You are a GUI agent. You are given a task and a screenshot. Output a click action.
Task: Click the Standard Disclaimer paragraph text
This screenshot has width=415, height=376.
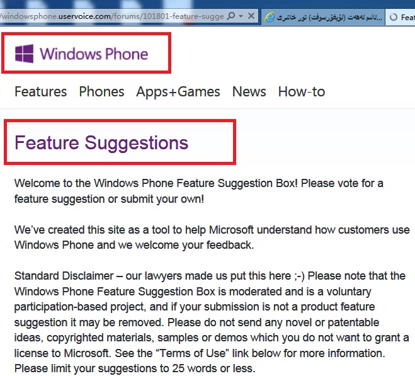point(212,322)
